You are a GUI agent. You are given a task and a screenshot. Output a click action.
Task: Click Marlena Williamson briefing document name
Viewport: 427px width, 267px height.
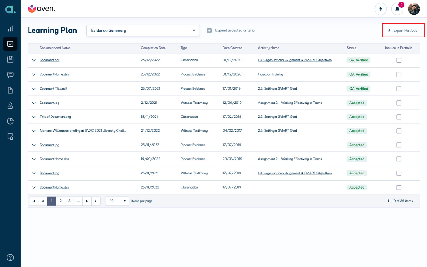83,131
